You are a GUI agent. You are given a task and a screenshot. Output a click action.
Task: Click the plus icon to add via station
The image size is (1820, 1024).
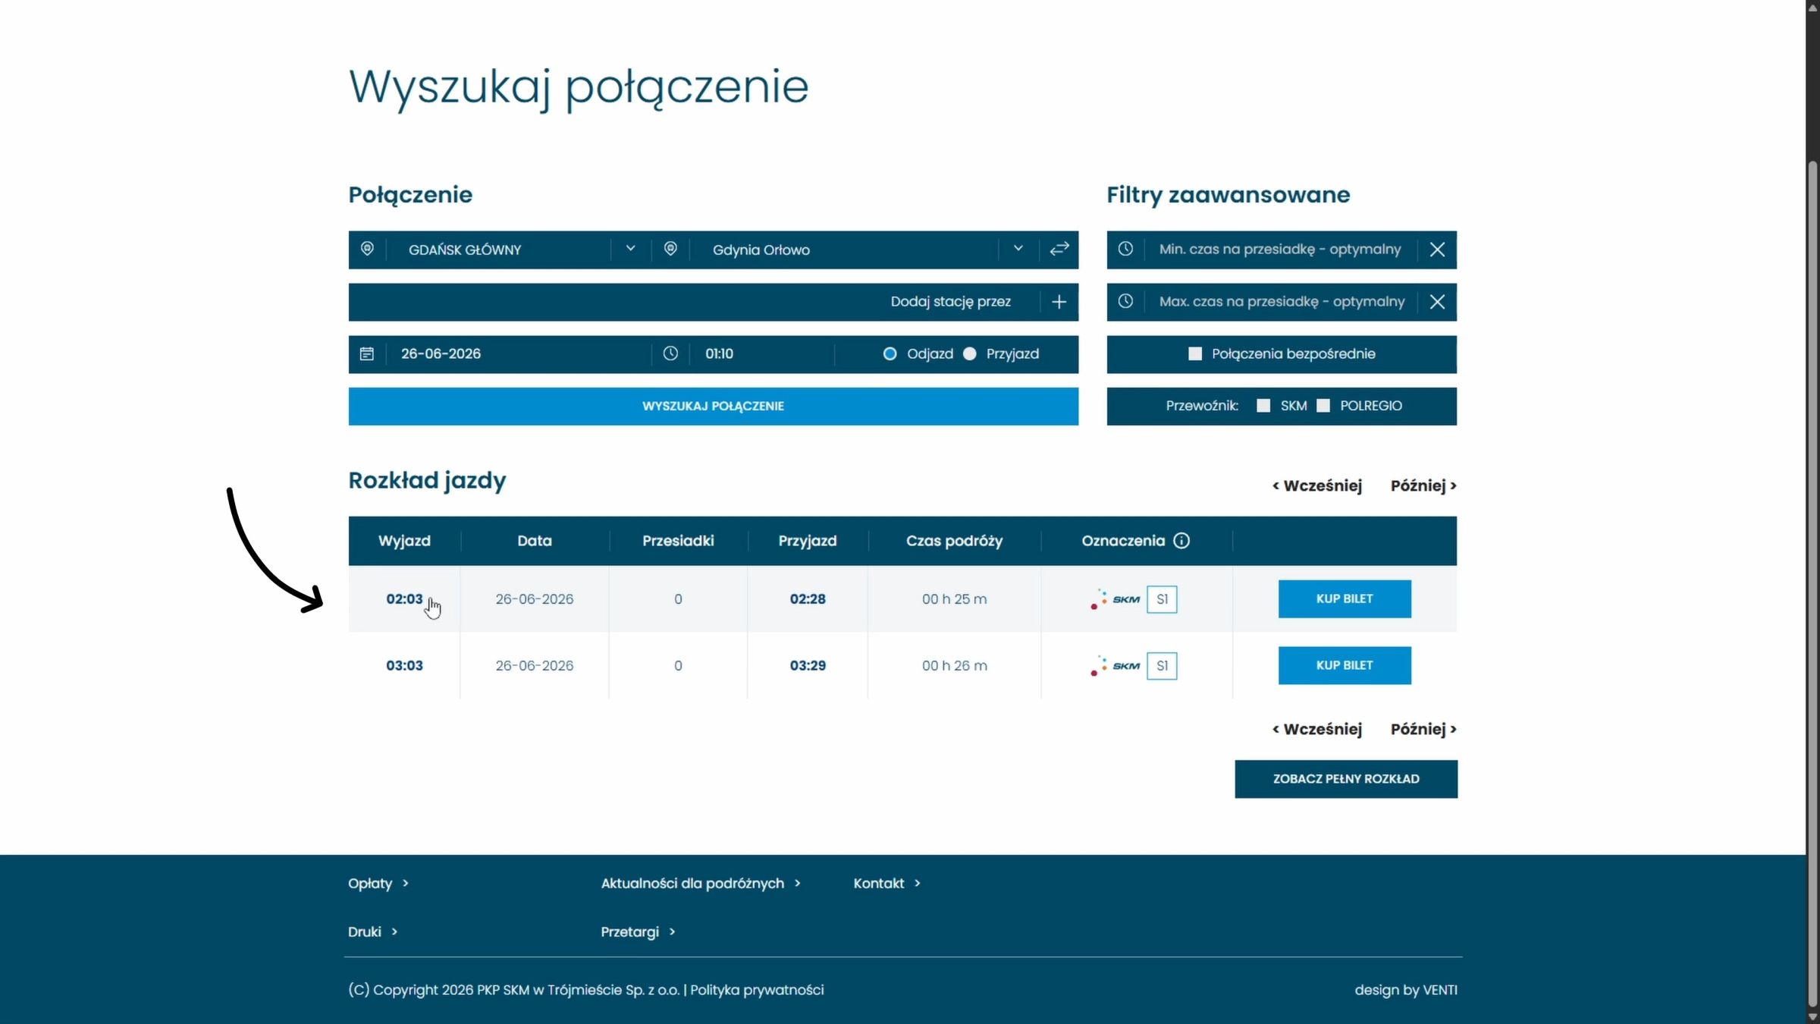tap(1059, 302)
